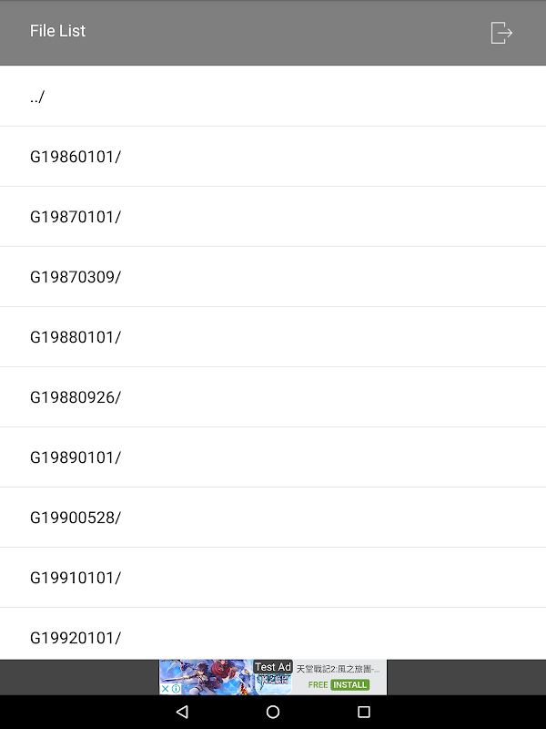
Task: Click the File List title
Action: point(57,31)
